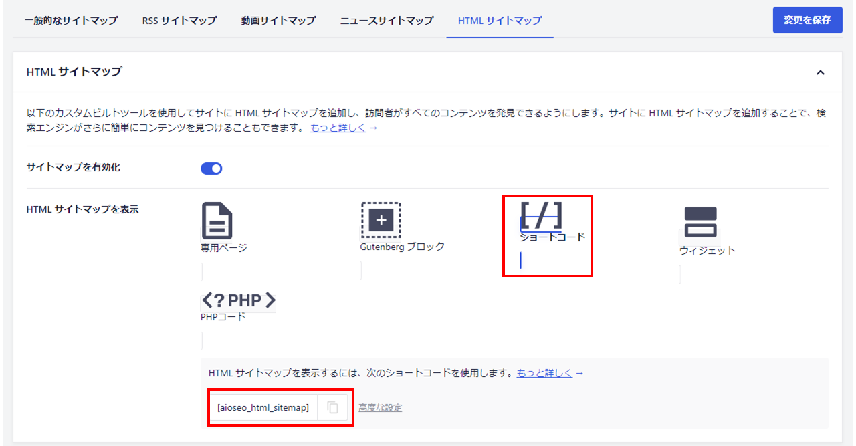Viewport: 856px width, 446px height.
Task: Open the 動画サイトマップ tab
Action: coord(278,21)
